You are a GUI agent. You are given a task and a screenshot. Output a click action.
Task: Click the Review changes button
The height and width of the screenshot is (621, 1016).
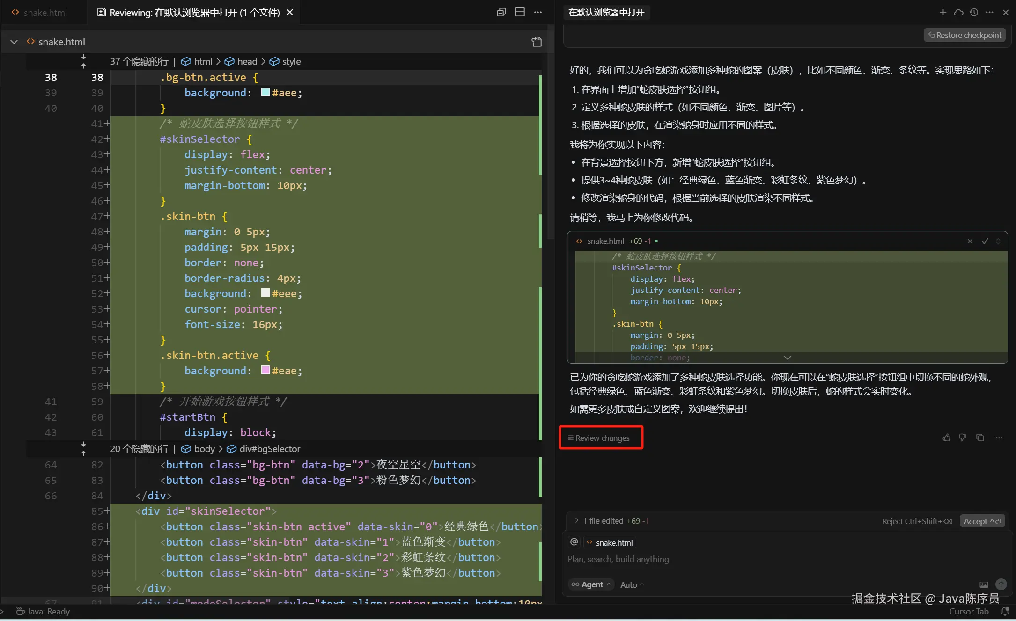coord(601,438)
